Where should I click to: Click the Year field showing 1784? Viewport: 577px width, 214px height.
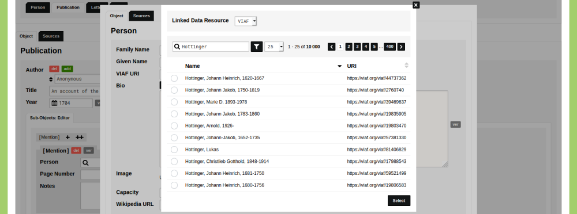click(71, 103)
